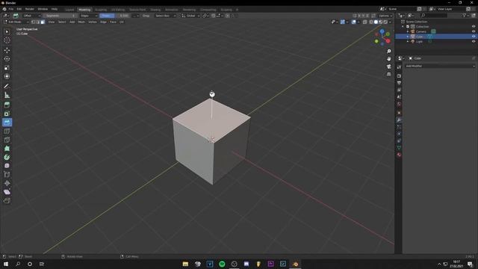This screenshot has height=269, width=478.
Task: Select the Transform tool
Action: [7, 76]
